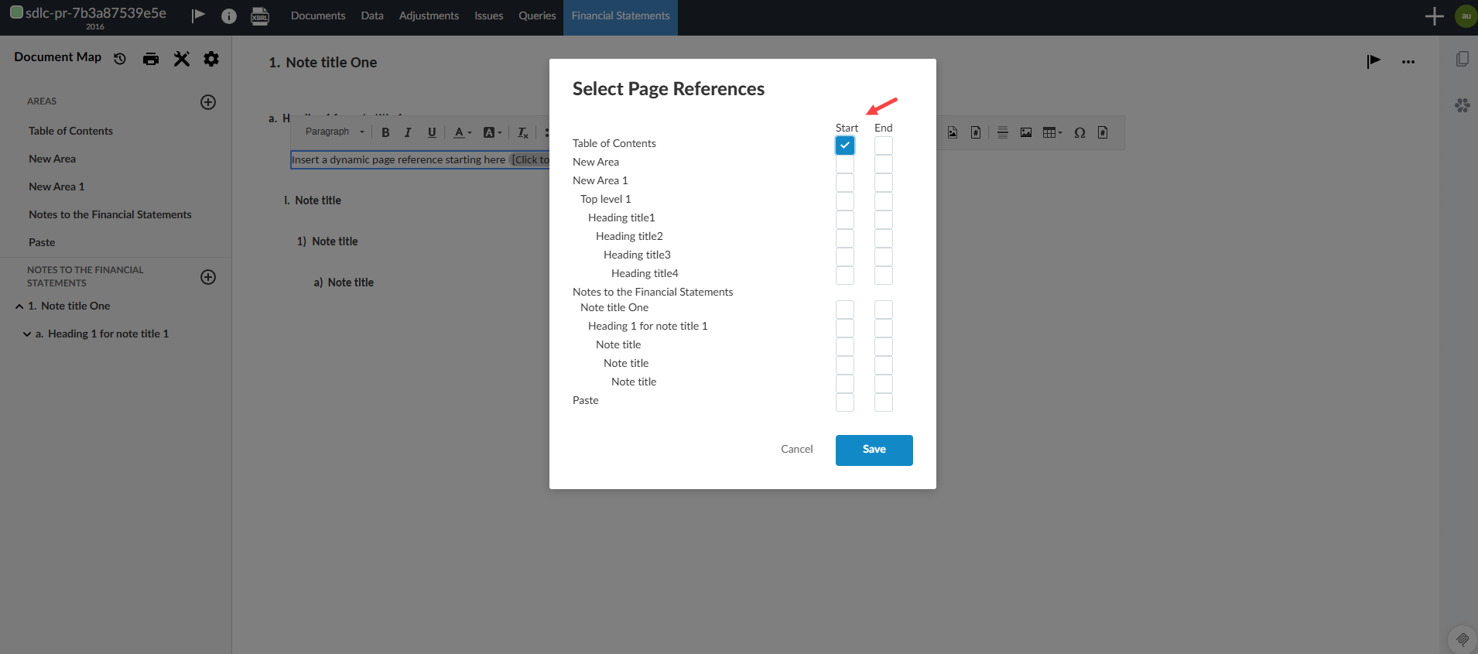The height and width of the screenshot is (654, 1478).
Task: Click the horizontal line icon in toolbar
Action: [1003, 132]
